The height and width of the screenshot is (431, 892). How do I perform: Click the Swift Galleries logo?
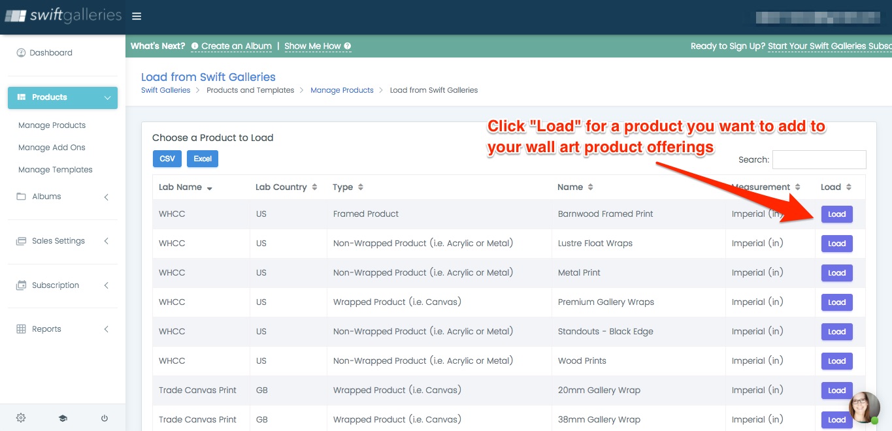click(63, 16)
